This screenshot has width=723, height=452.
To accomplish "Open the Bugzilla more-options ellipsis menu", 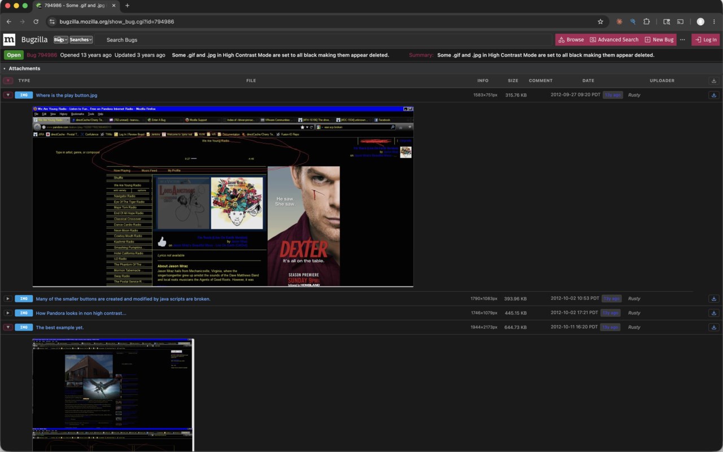I will tap(682, 40).
